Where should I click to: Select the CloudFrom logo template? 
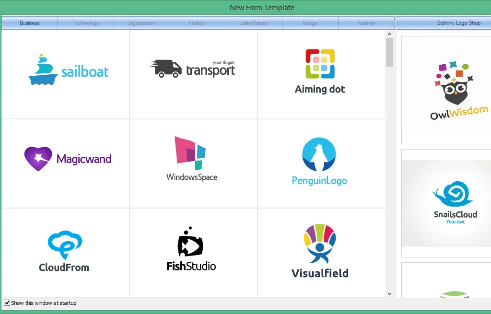pos(65,252)
